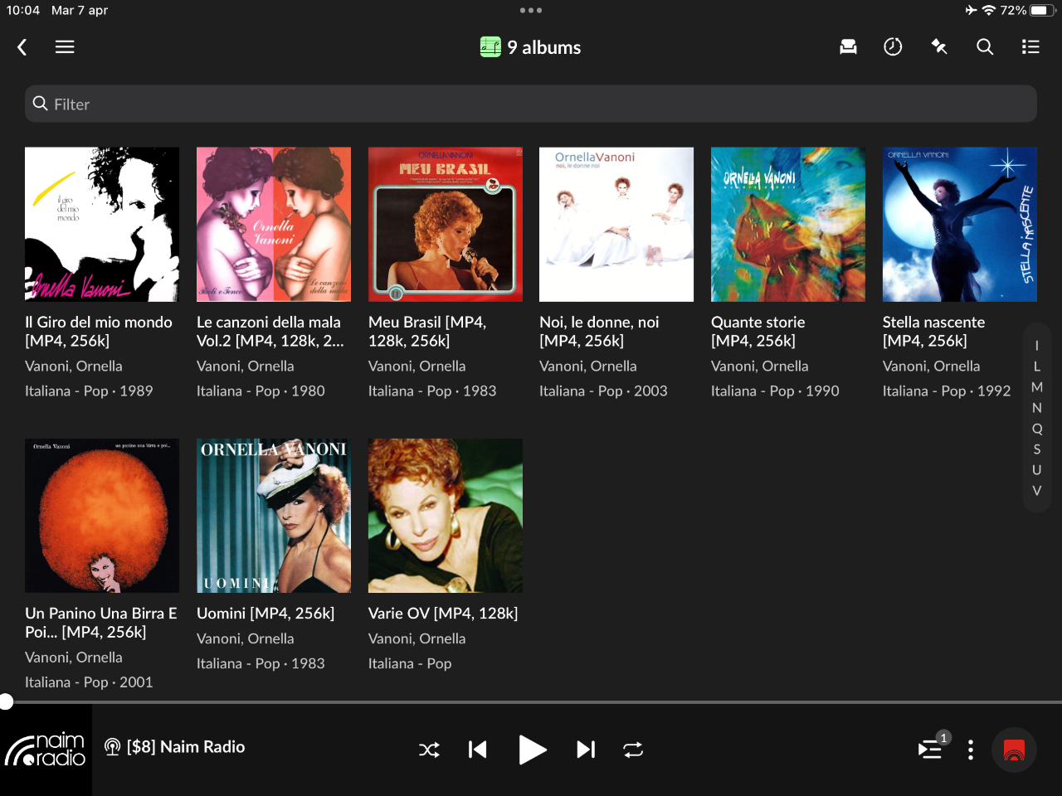Screen dimensions: 1062x796
Task: Toggle repeat playback mode
Action: click(633, 750)
